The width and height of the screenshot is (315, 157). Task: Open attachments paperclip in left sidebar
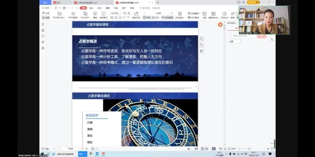pos(43,42)
